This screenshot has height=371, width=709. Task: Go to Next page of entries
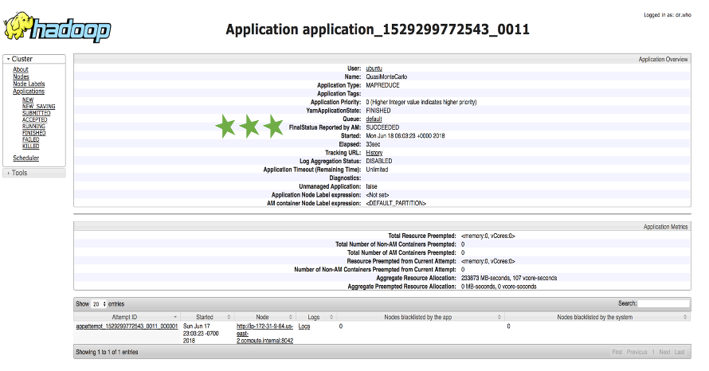tap(664, 352)
